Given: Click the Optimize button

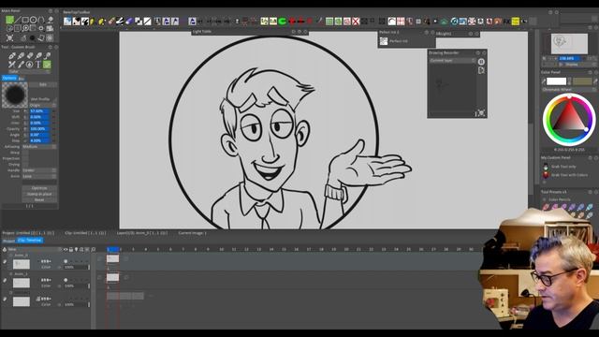Looking at the screenshot, I should (x=39, y=188).
